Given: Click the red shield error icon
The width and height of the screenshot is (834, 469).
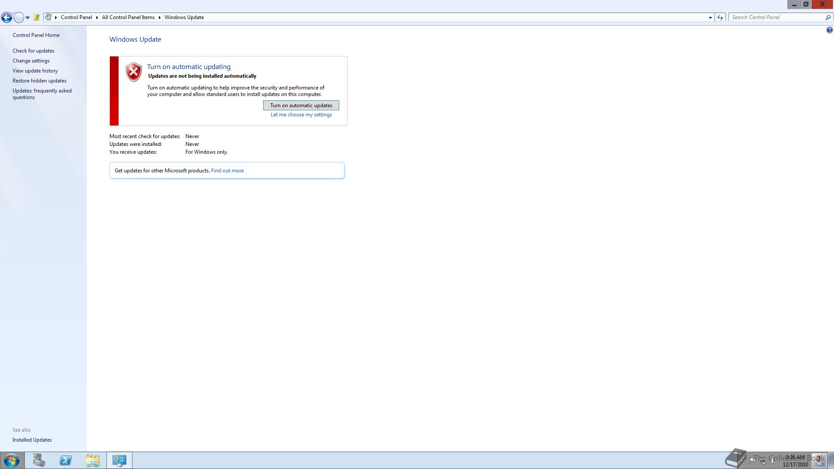Looking at the screenshot, I should [134, 72].
